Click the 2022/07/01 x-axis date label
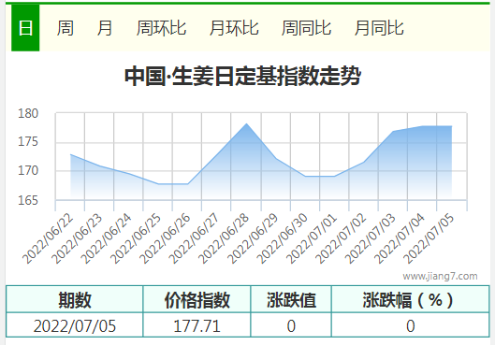The width and height of the screenshot is (495, 345). [312, 238]
